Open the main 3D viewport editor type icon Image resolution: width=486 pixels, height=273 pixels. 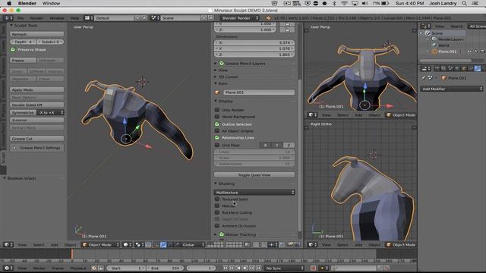click(8, 244)
